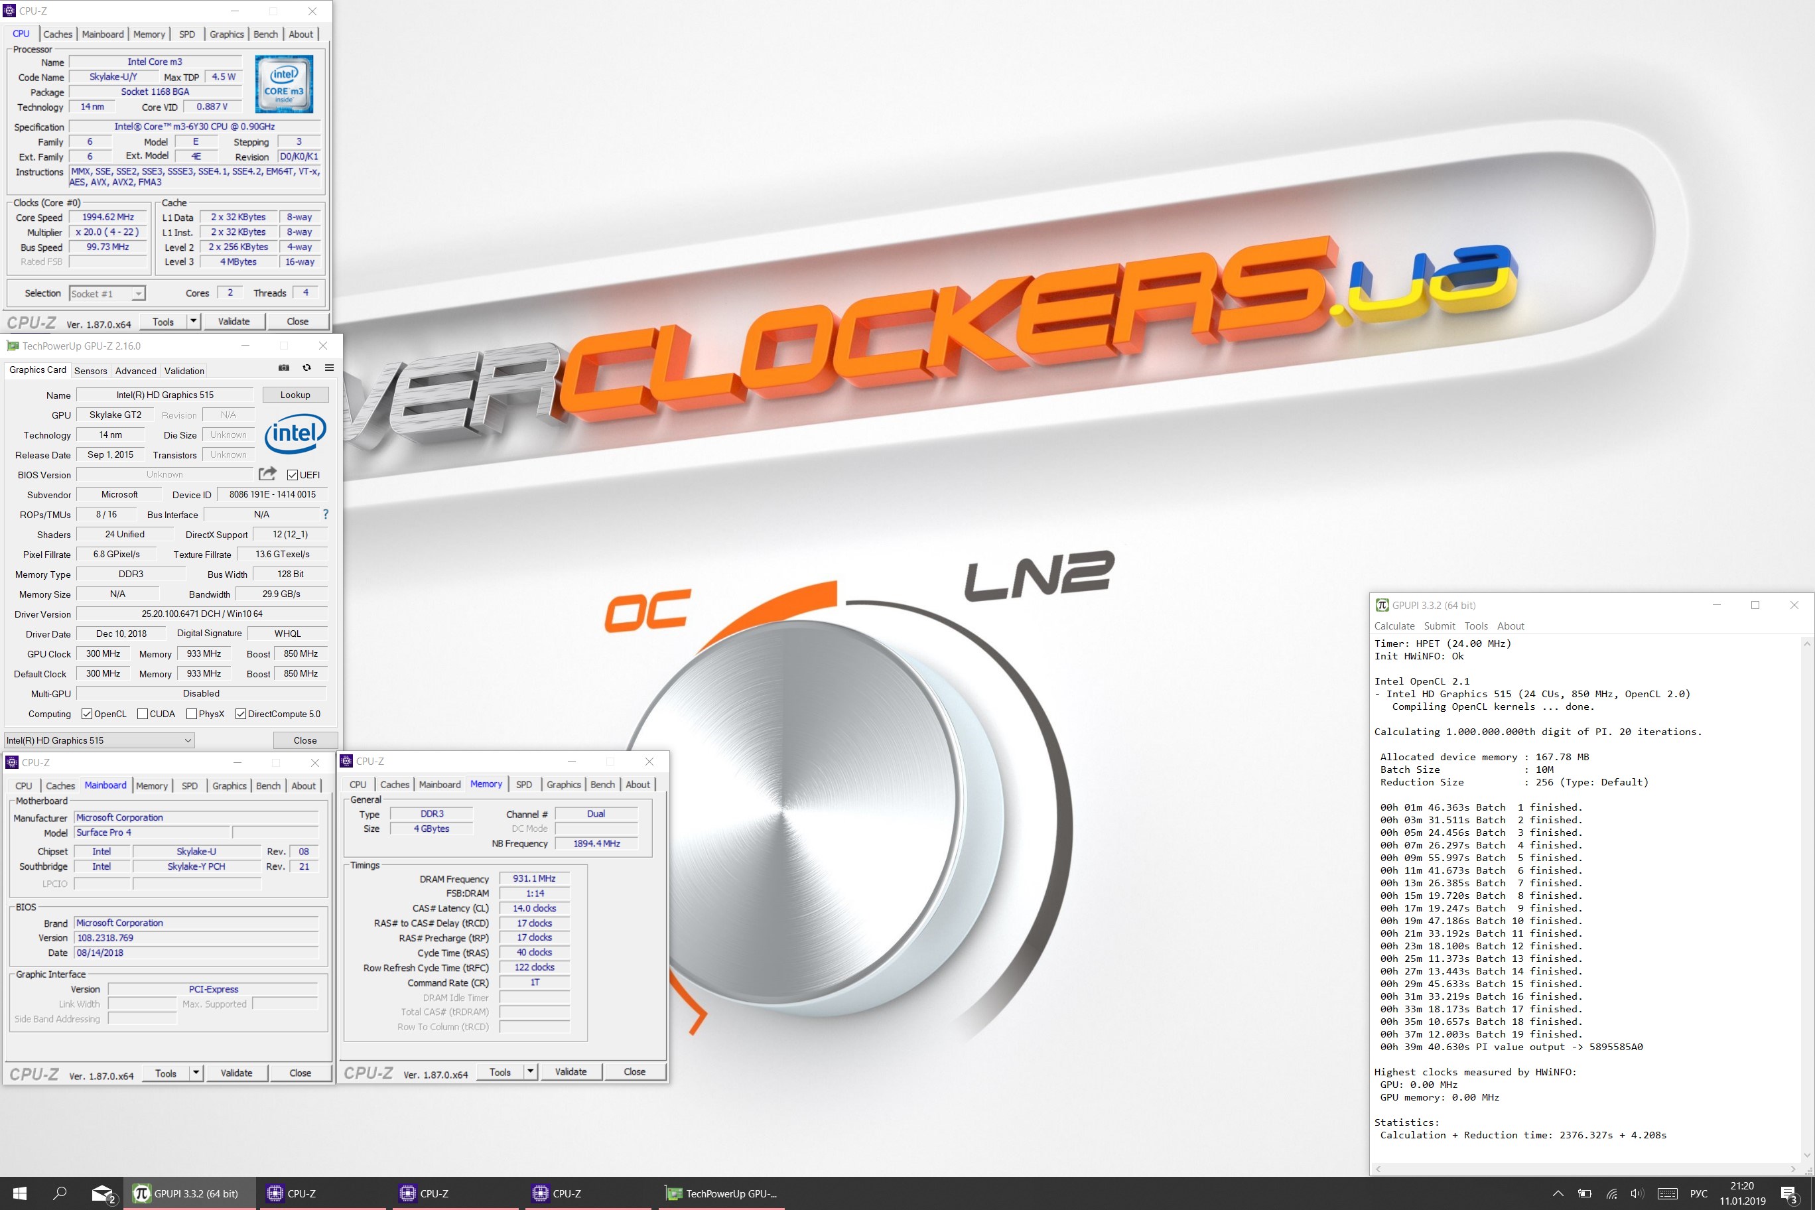The width and height of the screenshot is (1815, 1210).
Task: Click the GPU-Z title bar icon
Action: point(13,346)
